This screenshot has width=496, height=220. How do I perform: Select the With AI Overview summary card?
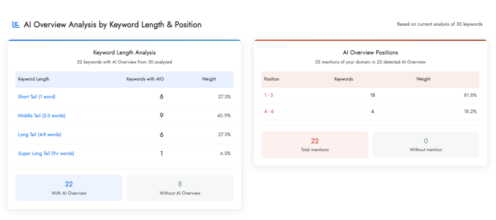69,188
